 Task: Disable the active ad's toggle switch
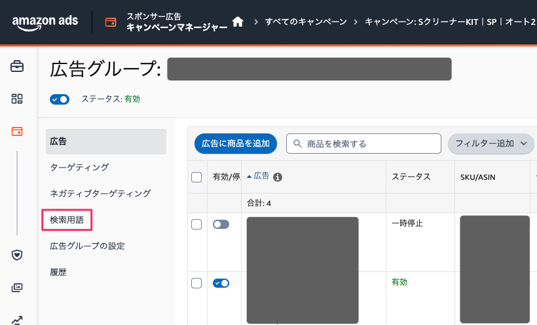(x=221, y=283)
